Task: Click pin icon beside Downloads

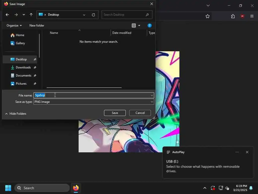Action: click(35, 67)
